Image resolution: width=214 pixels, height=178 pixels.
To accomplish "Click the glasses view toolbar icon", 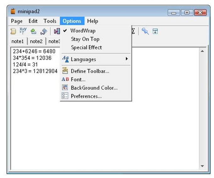I will coord(44,31).
